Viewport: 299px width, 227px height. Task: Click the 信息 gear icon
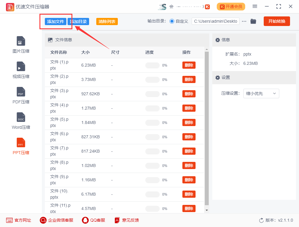[x=218, y=40]
